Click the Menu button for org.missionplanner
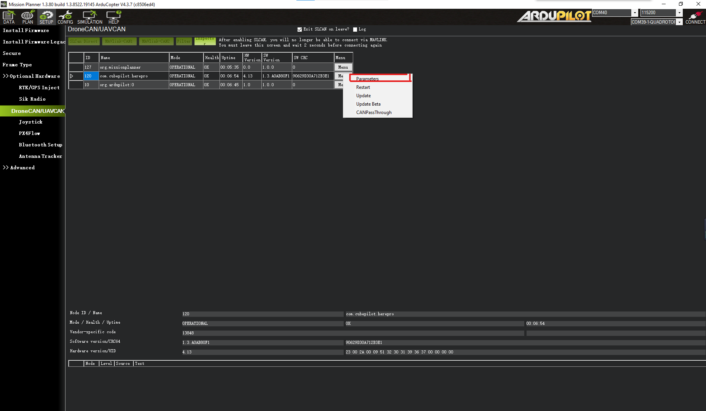This screenshot has height=411, width=706. [343, 67]
